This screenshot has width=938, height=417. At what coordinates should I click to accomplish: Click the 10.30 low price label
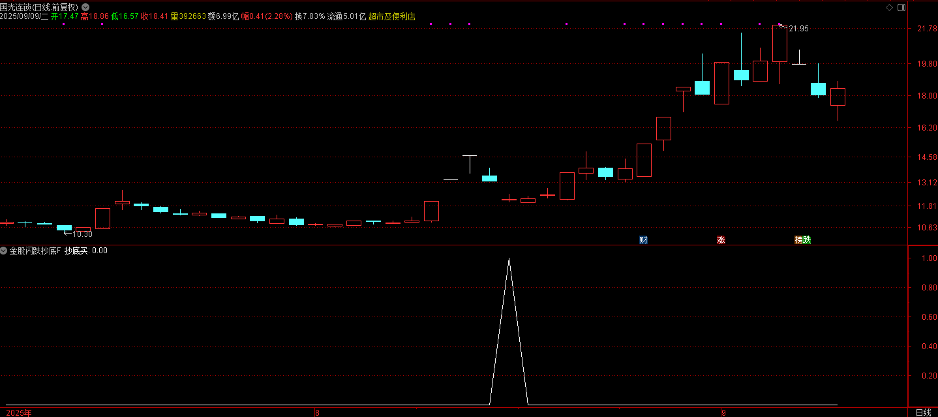click(x=82, y=234)
